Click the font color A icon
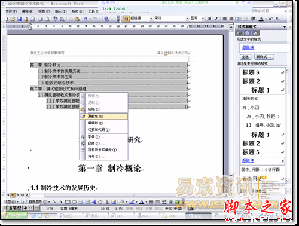Viewport: 299px width, 226px height. pyautogui.click(x=261, y=19)
